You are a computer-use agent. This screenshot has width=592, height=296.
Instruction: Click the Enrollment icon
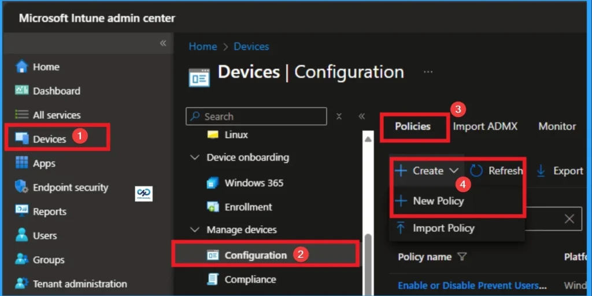[x=213, y=207]
